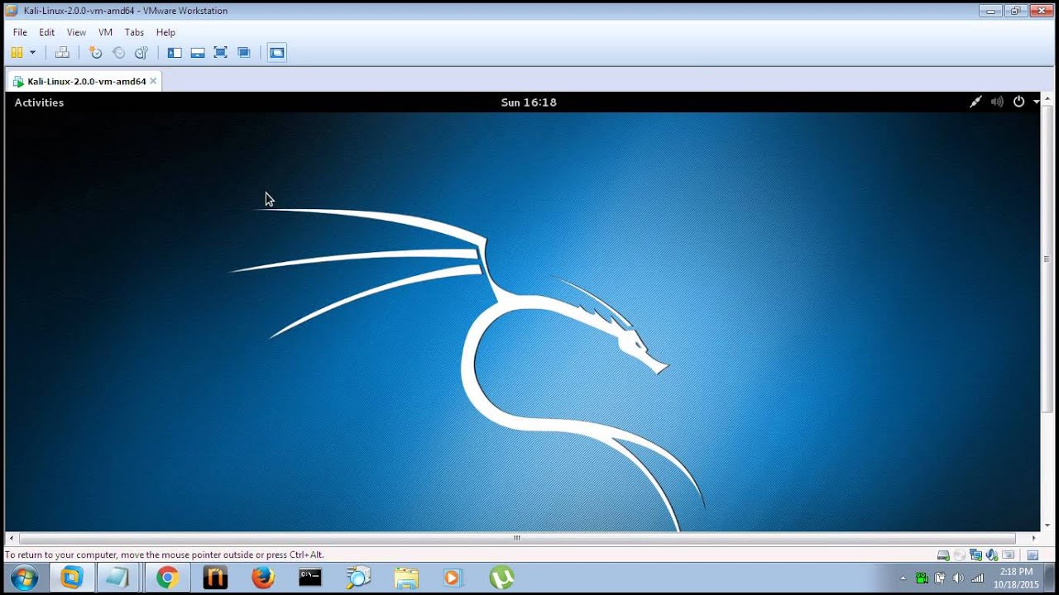Send Ctrl+Alt+Del to the guest
1059x595 pixels.
coord(62,52)
